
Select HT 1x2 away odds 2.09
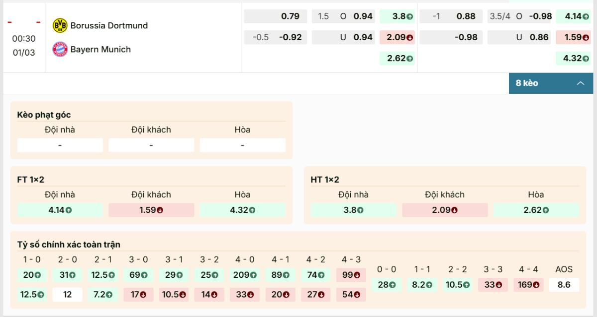click(445, 210)
